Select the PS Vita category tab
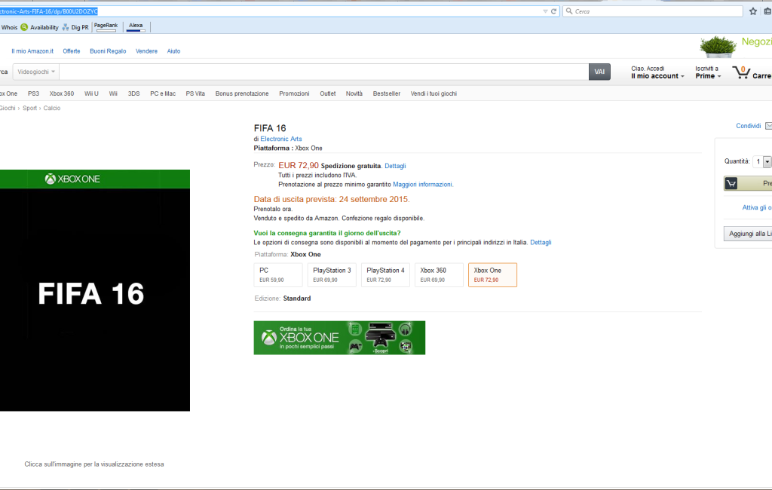This screenshot has width=772, height=490. (195, 93)
